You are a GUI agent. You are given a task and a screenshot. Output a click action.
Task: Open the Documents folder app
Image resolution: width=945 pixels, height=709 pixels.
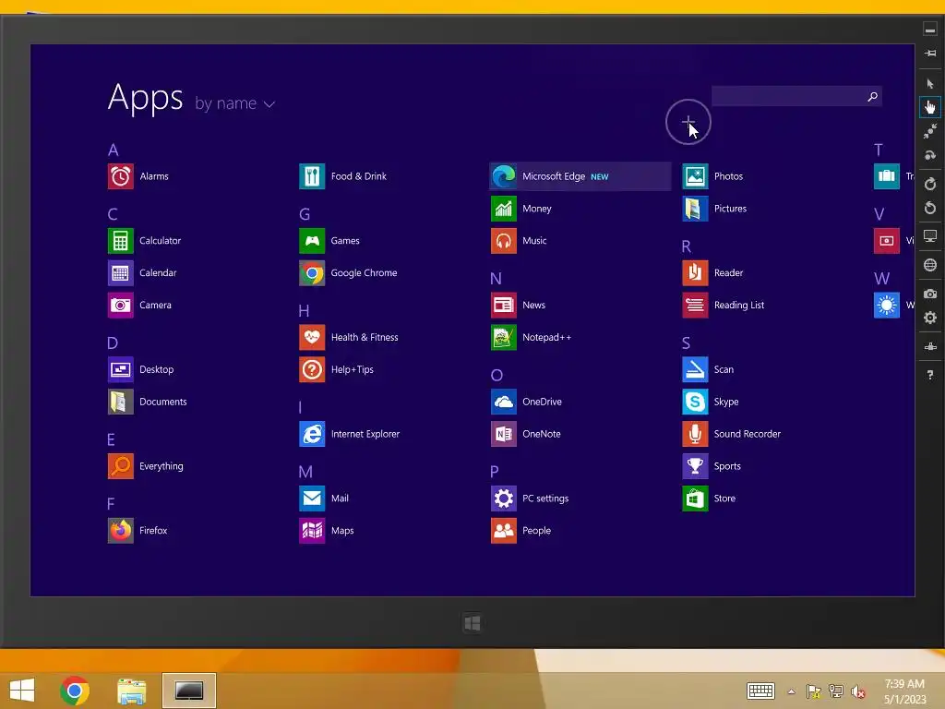tap(148, 403)
